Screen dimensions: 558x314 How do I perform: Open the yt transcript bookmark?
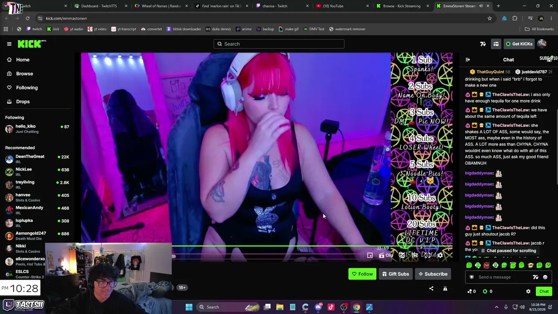coord(123,29)
